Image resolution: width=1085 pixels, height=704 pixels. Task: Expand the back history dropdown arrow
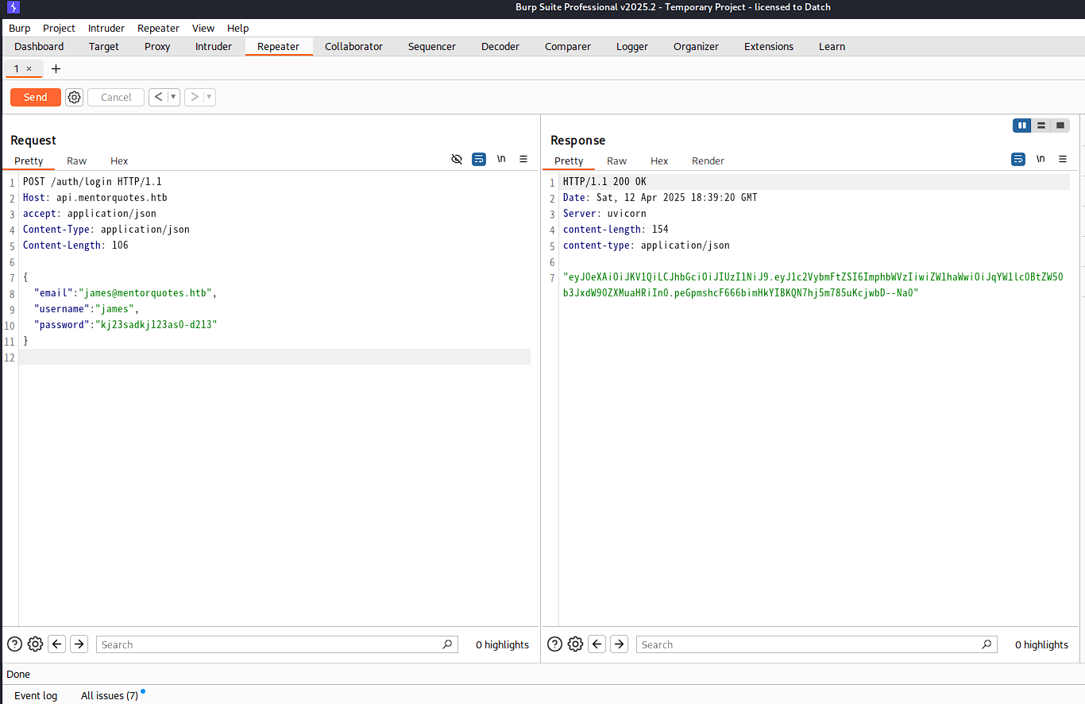(x=173, y=97)
